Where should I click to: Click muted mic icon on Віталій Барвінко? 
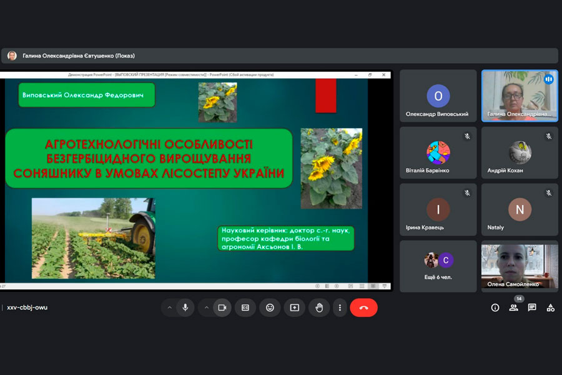[467, 136]
